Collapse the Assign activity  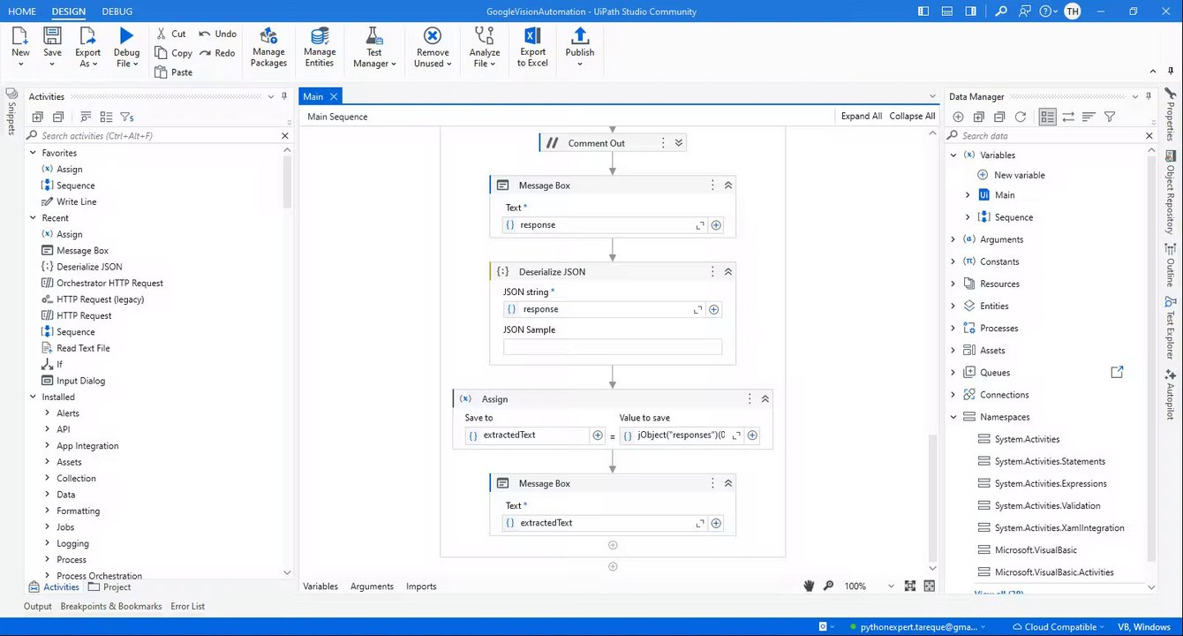[x=765, y=399]
